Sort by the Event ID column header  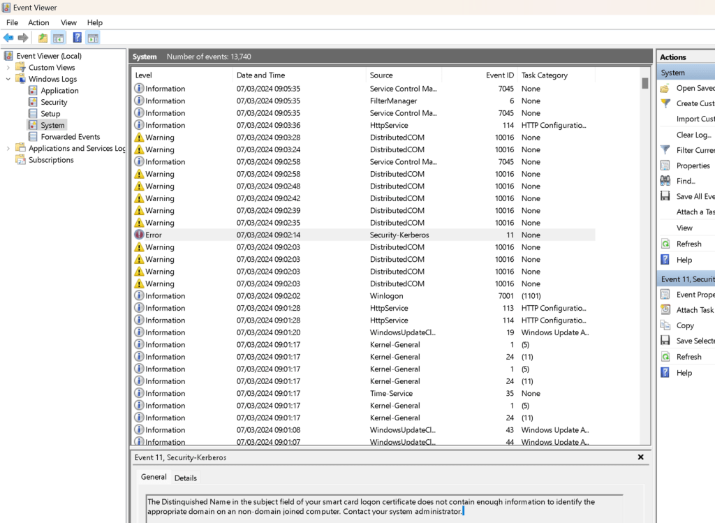click(x=480, y=75)
